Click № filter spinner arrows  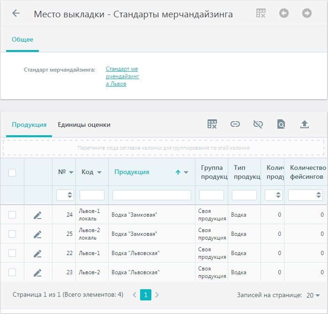70,195
